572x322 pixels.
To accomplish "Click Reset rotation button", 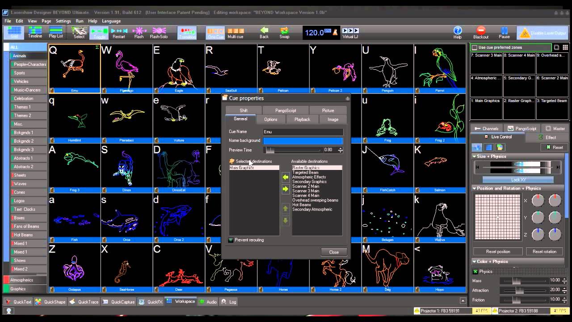I will click(544, 251).
